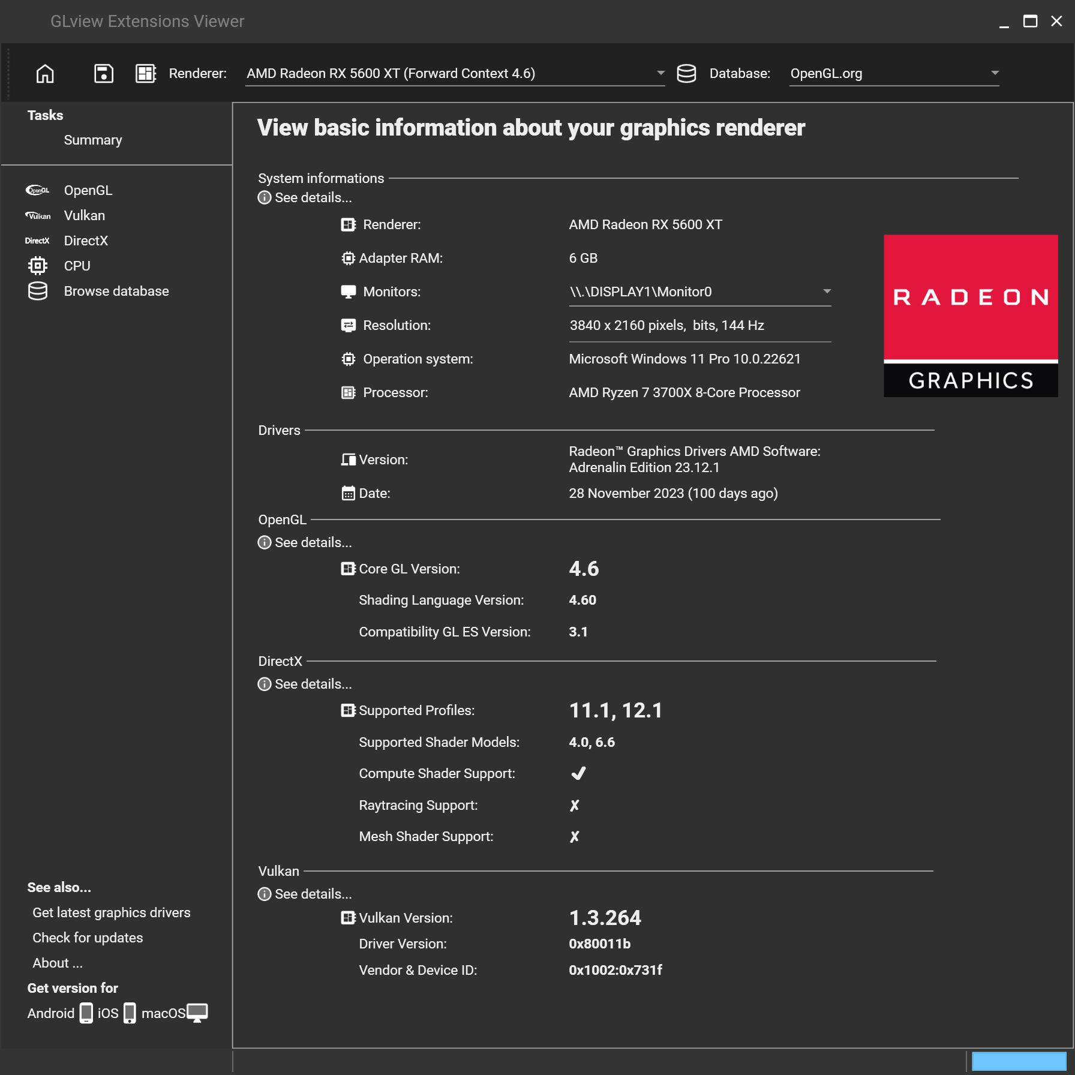Click See details under OpenGL section
Image resolution: width=1075 pixels, height=1075 pixels.
pos(313,543)
